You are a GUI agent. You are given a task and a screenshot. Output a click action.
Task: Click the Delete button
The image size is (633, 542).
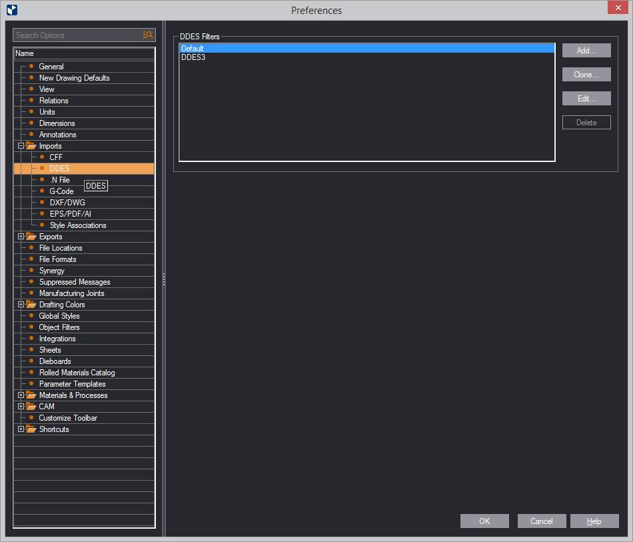pos(586,123)
